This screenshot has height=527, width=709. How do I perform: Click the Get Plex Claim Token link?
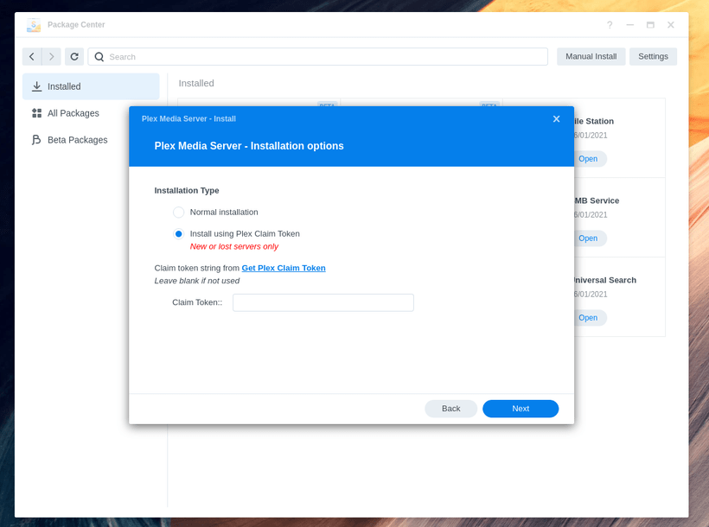coord(284,268)
